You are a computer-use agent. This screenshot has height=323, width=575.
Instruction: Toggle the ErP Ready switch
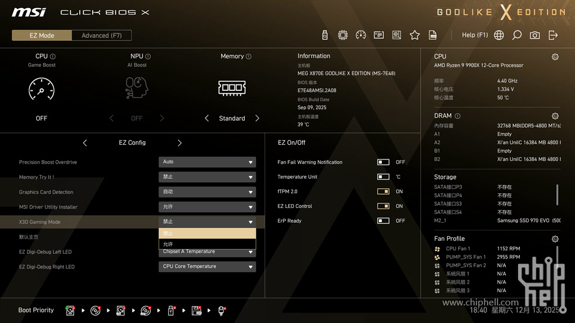pos(383,221)
